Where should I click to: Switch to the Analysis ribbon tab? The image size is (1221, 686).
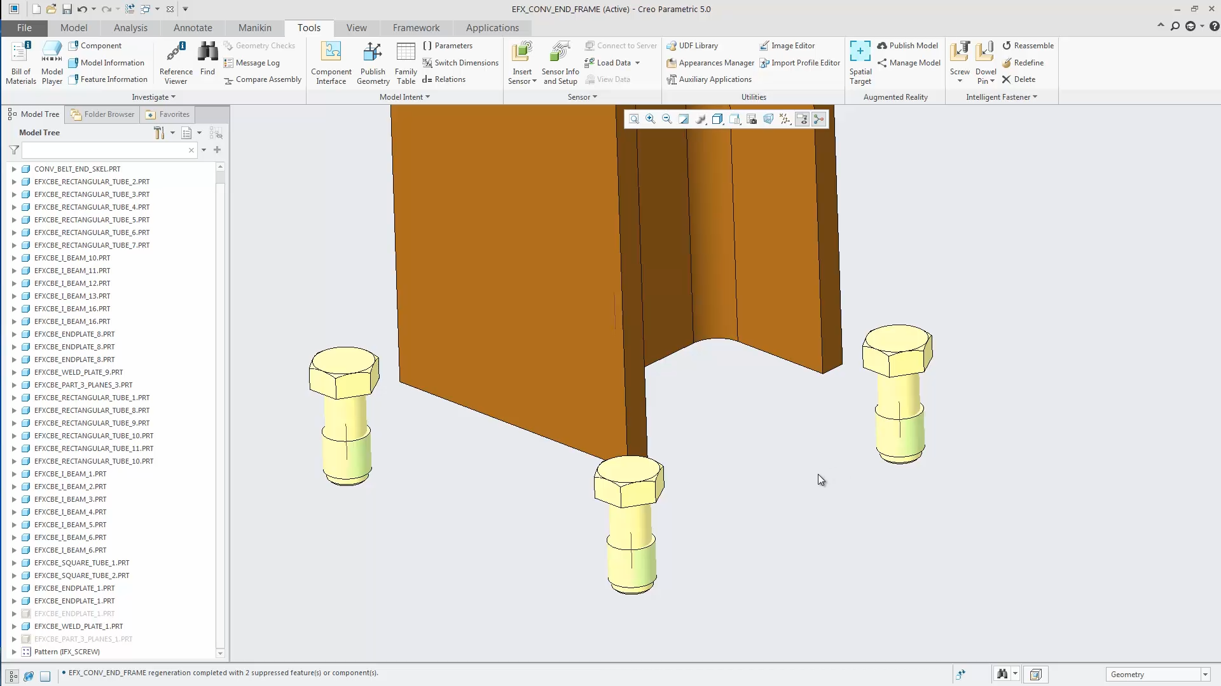[130, 28]
